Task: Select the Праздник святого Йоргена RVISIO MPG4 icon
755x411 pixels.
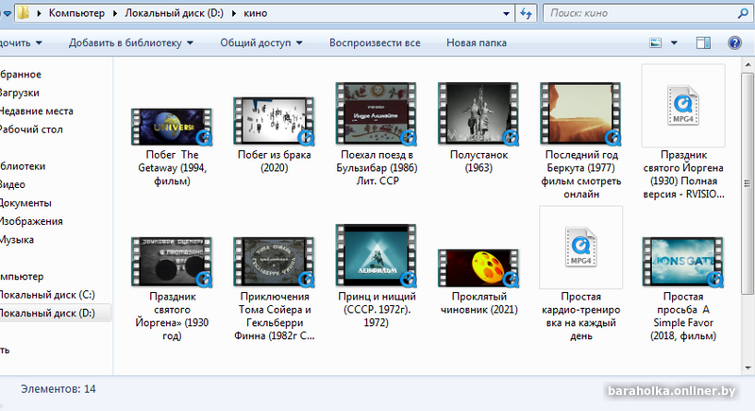Action: click(682, 105)
